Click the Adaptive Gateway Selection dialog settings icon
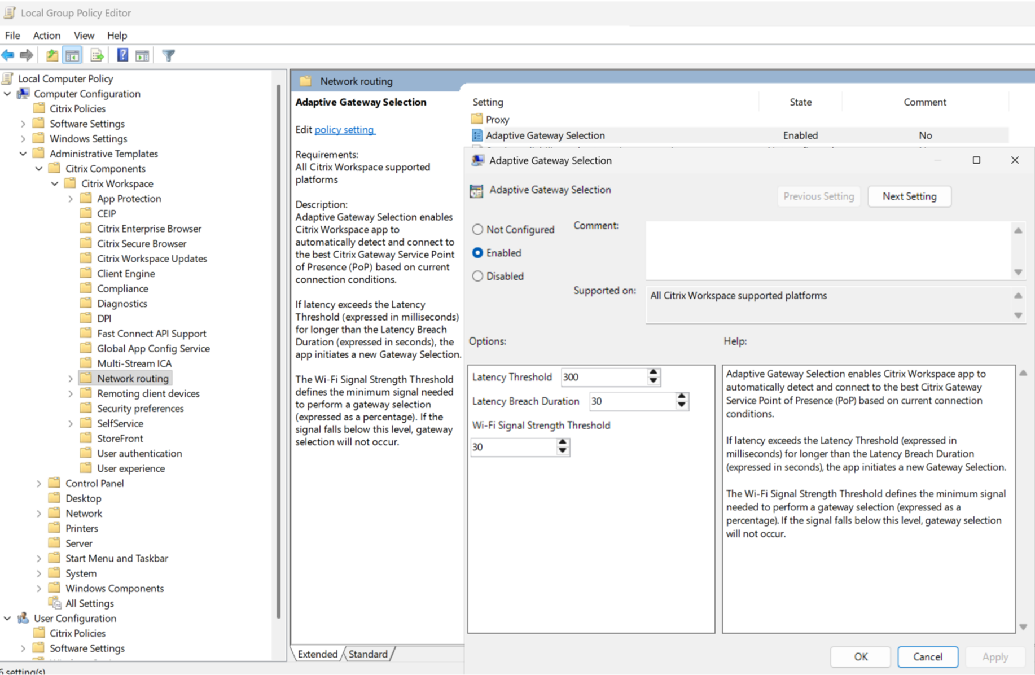 pyautogui.click(x=476, y=190)
